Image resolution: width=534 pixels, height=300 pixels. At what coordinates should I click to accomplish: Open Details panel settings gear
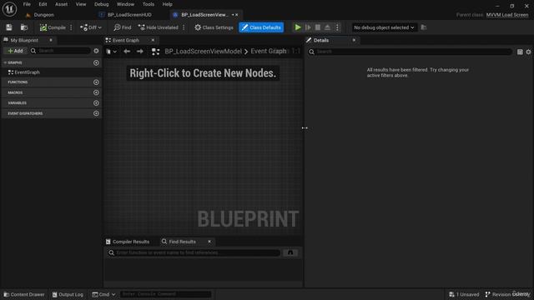pos(528,52)
